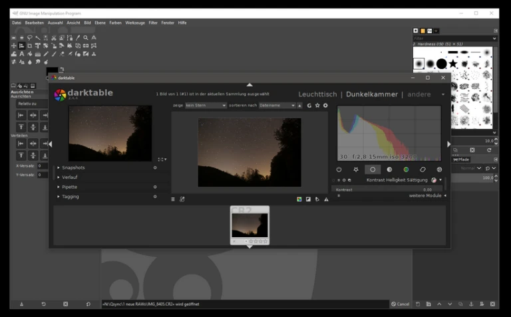The height and width of the screenshot is (317, 511).
Task: Select the CR2 filmstrip thumbnail
Action: 250,225
